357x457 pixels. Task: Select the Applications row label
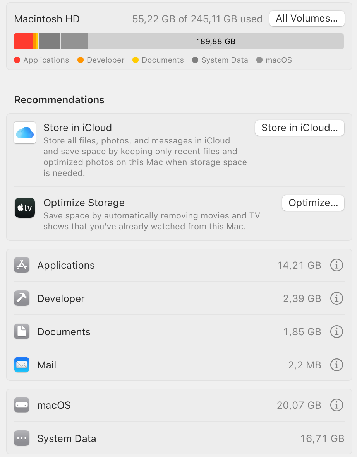[x=66, y=266]
